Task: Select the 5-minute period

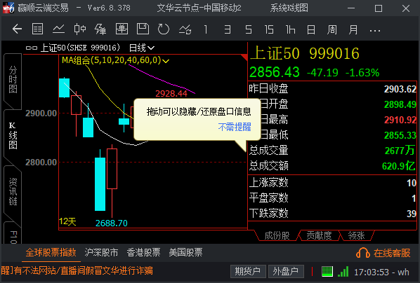Action: (x=249, y=29)
